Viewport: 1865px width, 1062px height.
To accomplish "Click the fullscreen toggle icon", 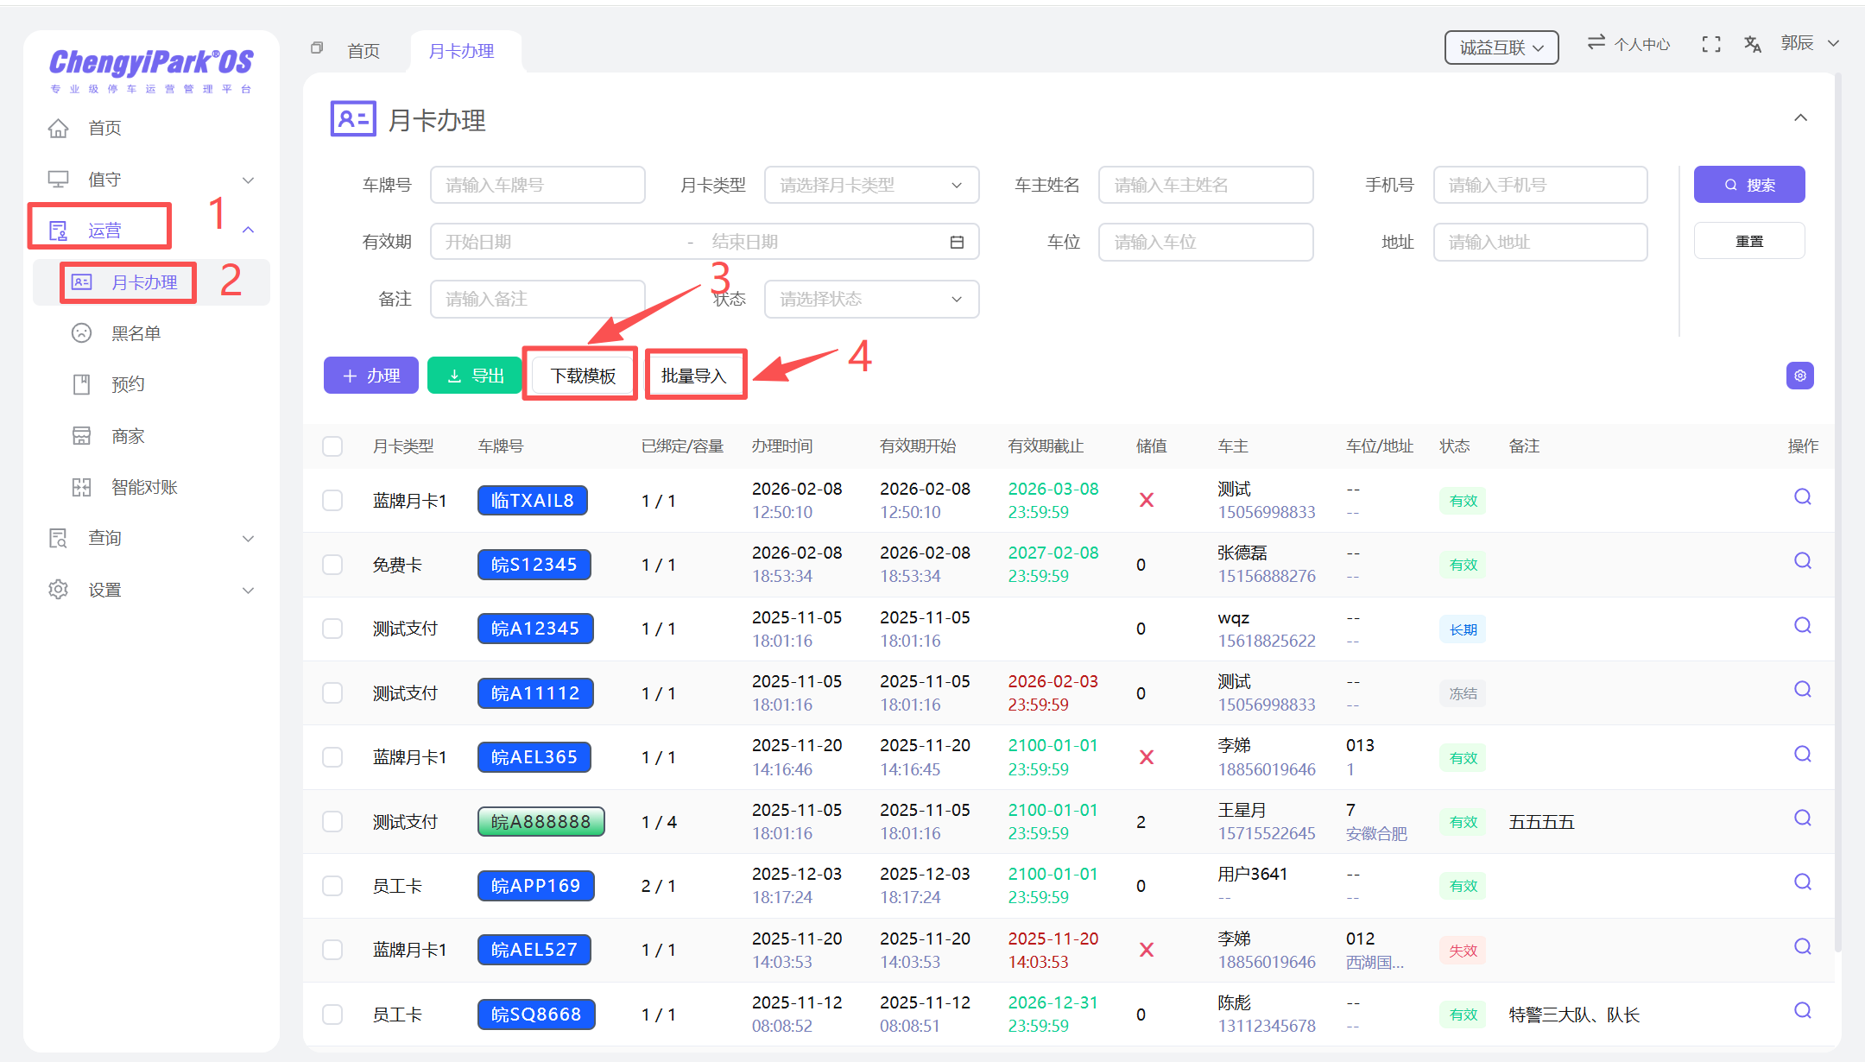I will (x=1710, y=44).
